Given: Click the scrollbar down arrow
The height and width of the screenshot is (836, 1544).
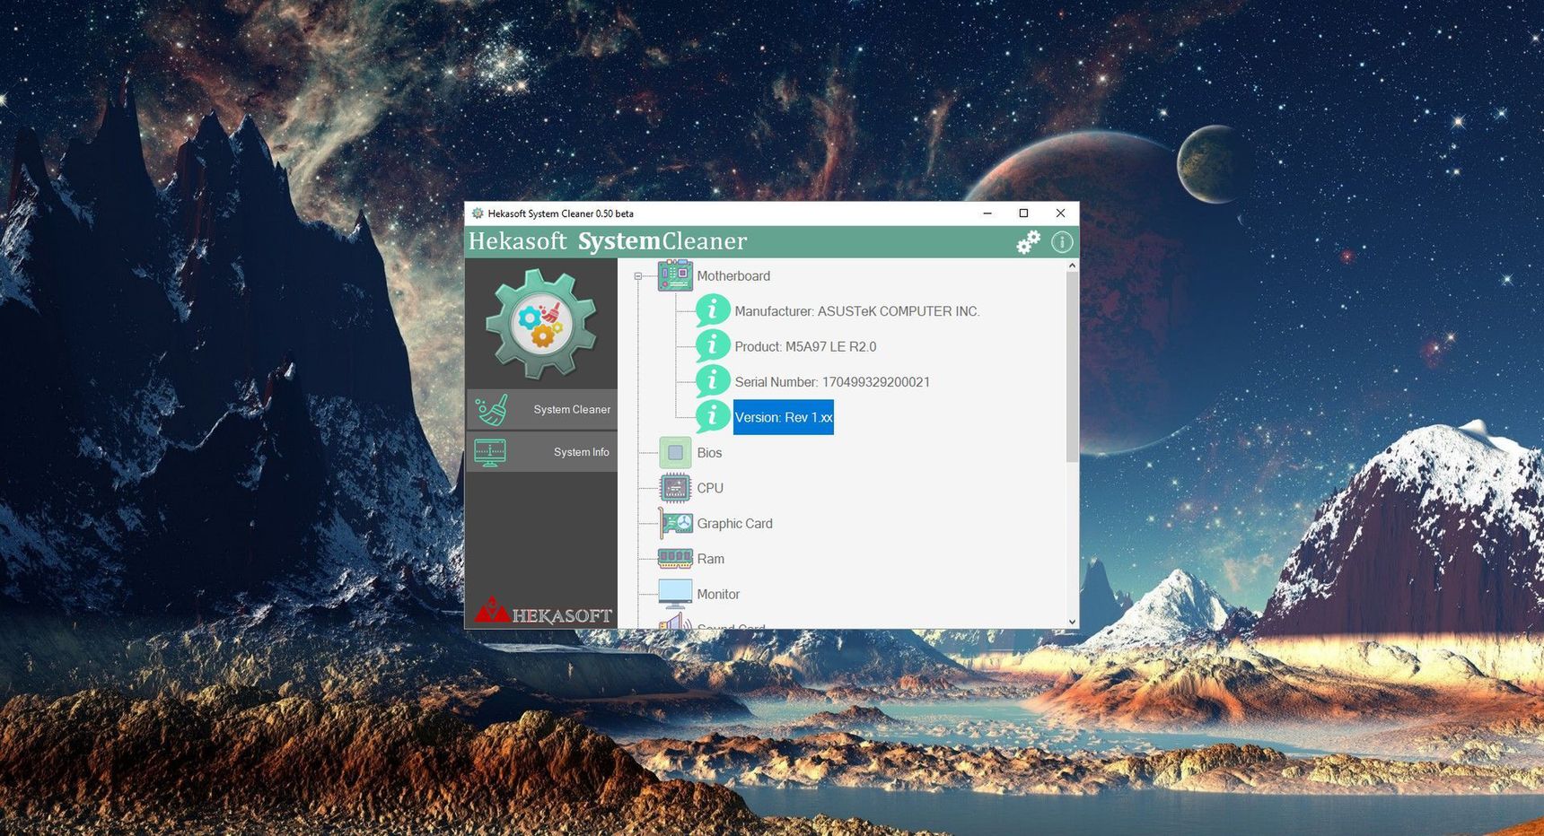Looking at the screenshot, I should [x=1072, y=622].
